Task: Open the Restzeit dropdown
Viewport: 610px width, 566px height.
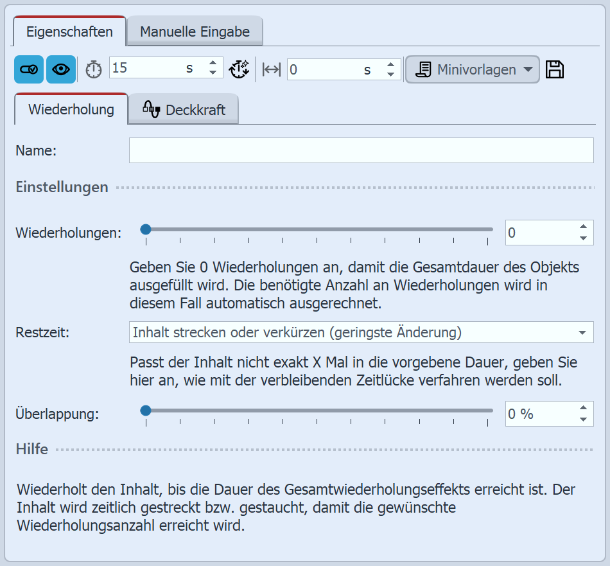Action: [x=583, y=333]
